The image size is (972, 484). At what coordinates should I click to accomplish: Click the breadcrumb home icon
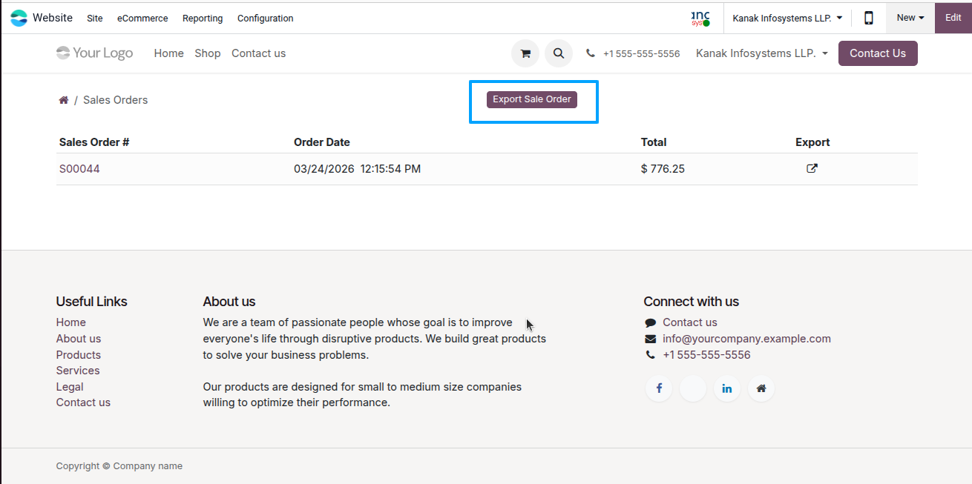[x=64, y=100]
